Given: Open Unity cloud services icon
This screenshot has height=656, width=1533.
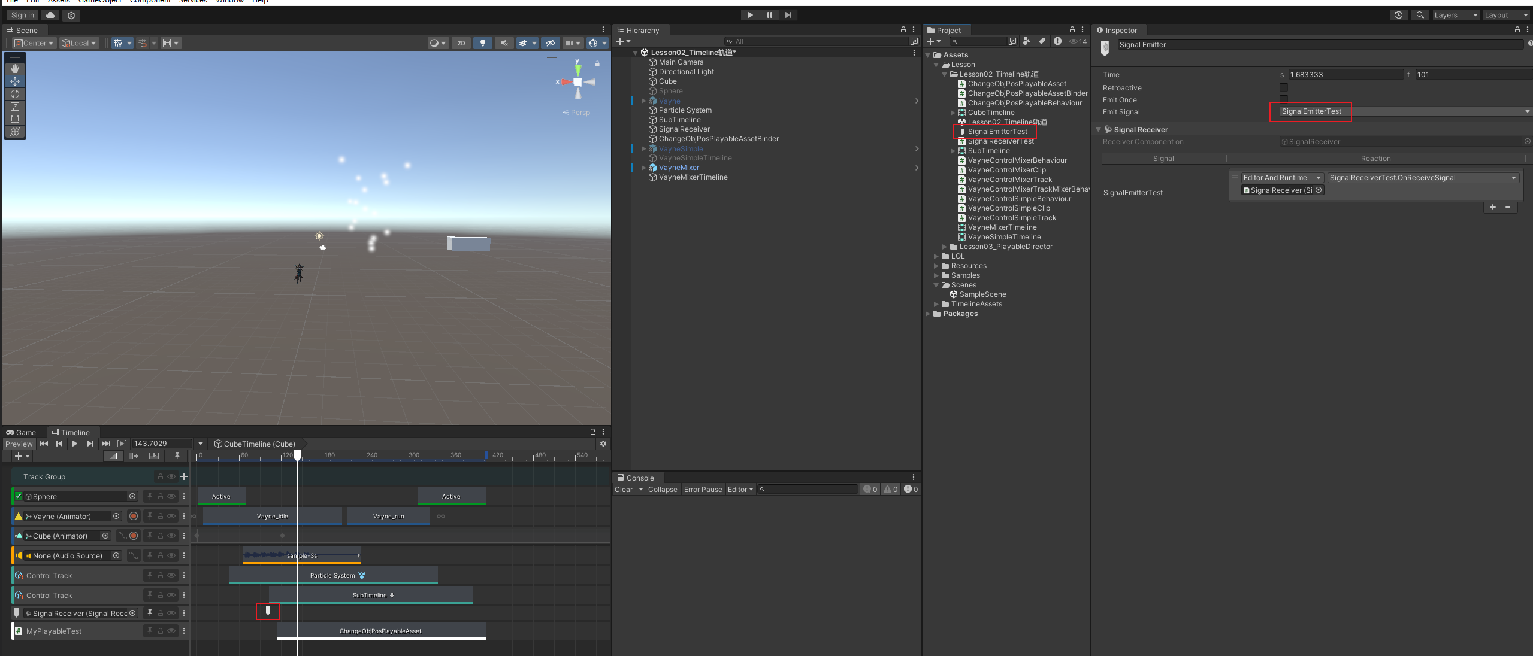Looking at the screenshot, I should click(50, 15).
